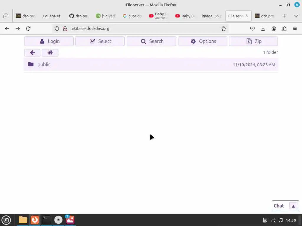Screen dimensions: 302x226
Task: Save to Pocket icon
Action: 252,29
